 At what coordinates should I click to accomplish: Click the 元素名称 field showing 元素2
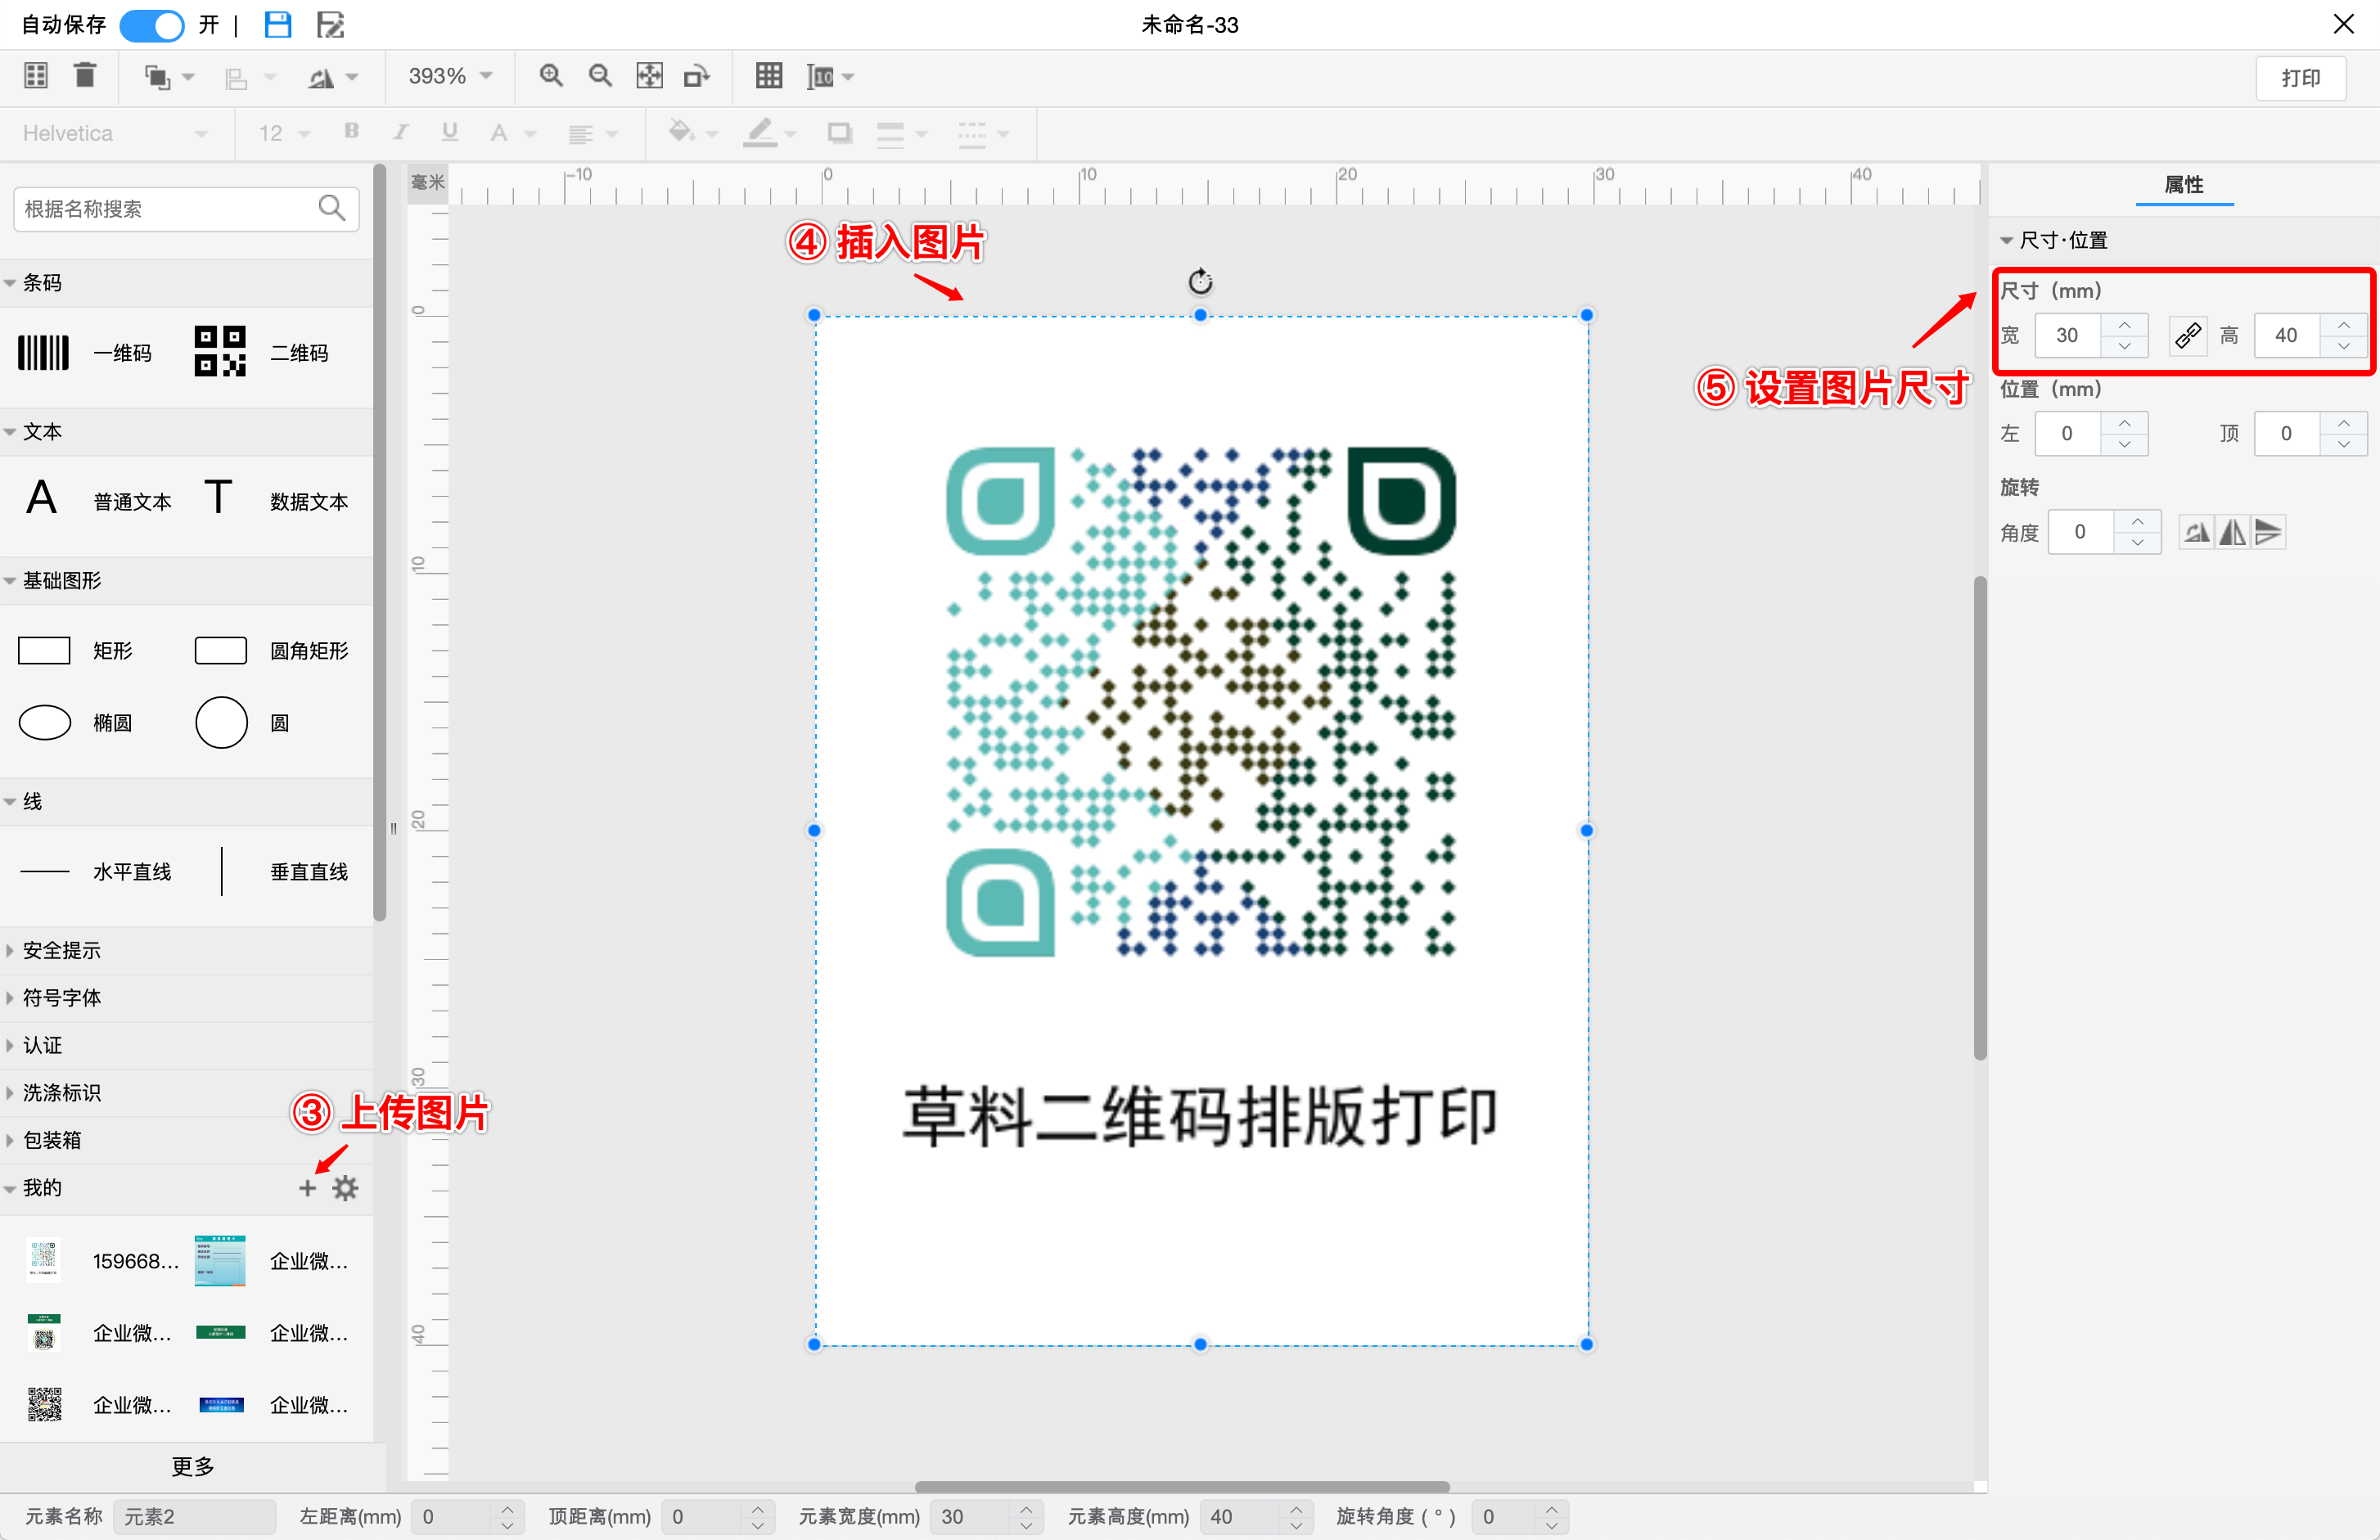click(x=194, y=1516)
